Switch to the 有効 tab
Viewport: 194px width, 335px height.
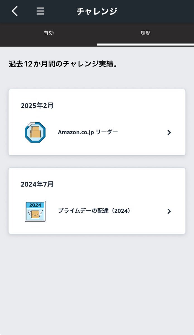click(x=48, y=33)
